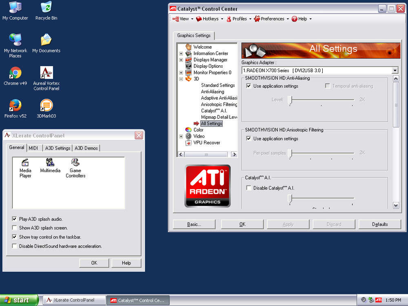Click the ATI Radeon Graphics logo
Screen dimensions: 408x306
pyautogui.click(x=207, y=186)
